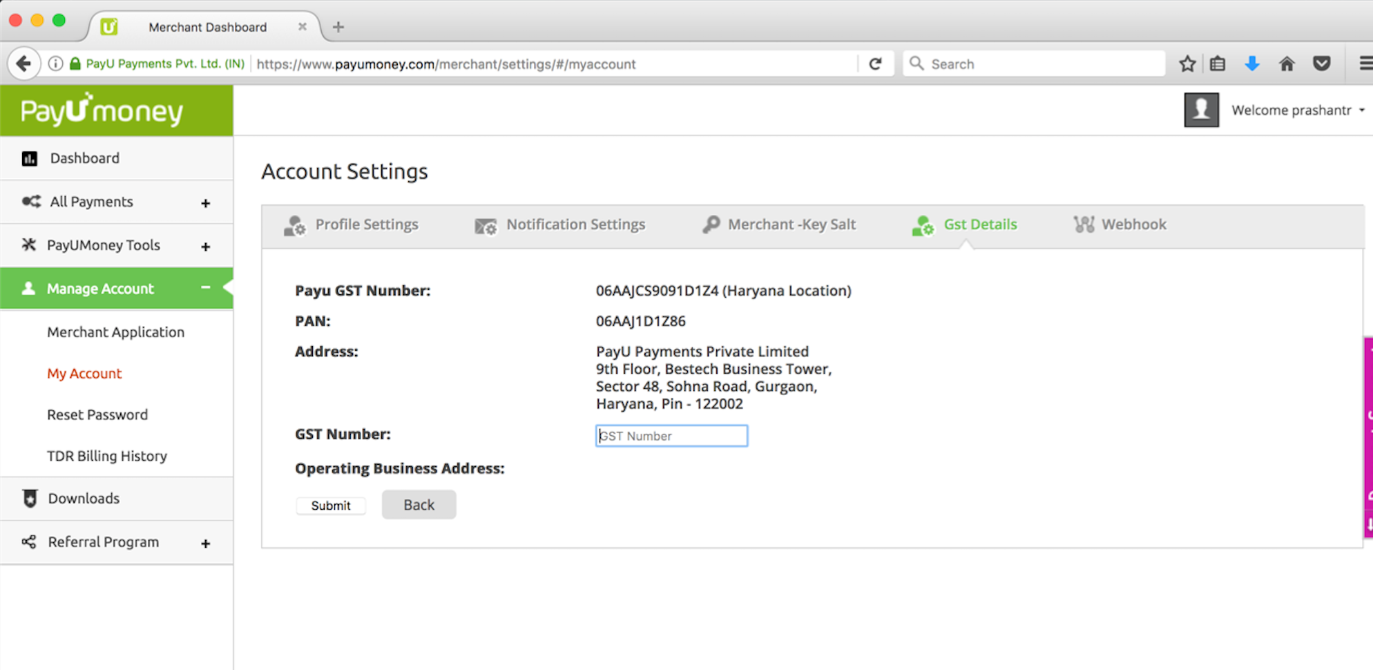Screen dimensions: 1373x670
Task: Bookmark this page with the star icon
Action: tap(1187, 64)
